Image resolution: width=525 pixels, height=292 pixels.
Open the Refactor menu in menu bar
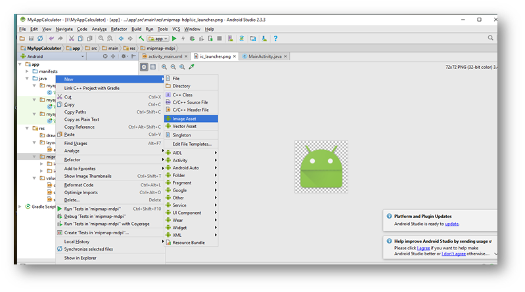tap(119, 29)
